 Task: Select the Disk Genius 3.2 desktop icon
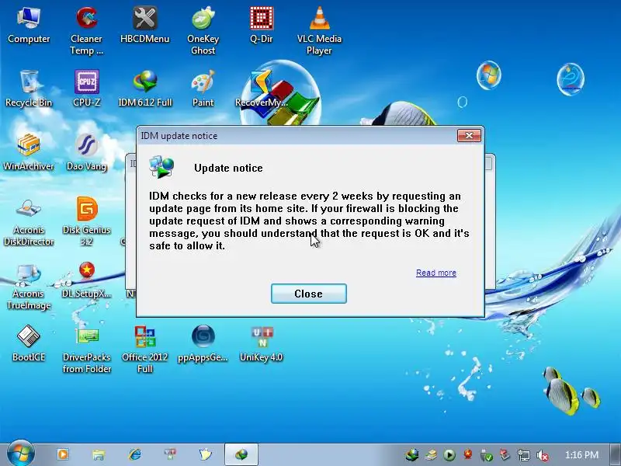[x=86, y=222]
